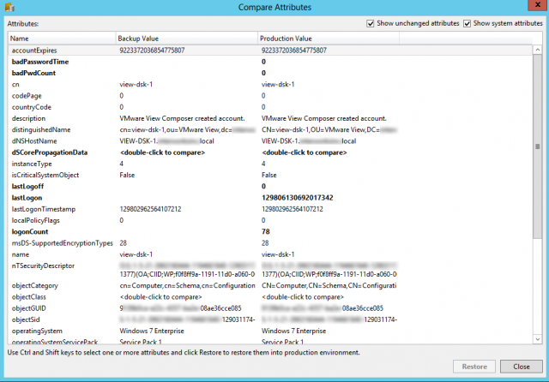This screenshot has width=549, height=382.
Task: Click logonCount production value 78
Action: 266,232
